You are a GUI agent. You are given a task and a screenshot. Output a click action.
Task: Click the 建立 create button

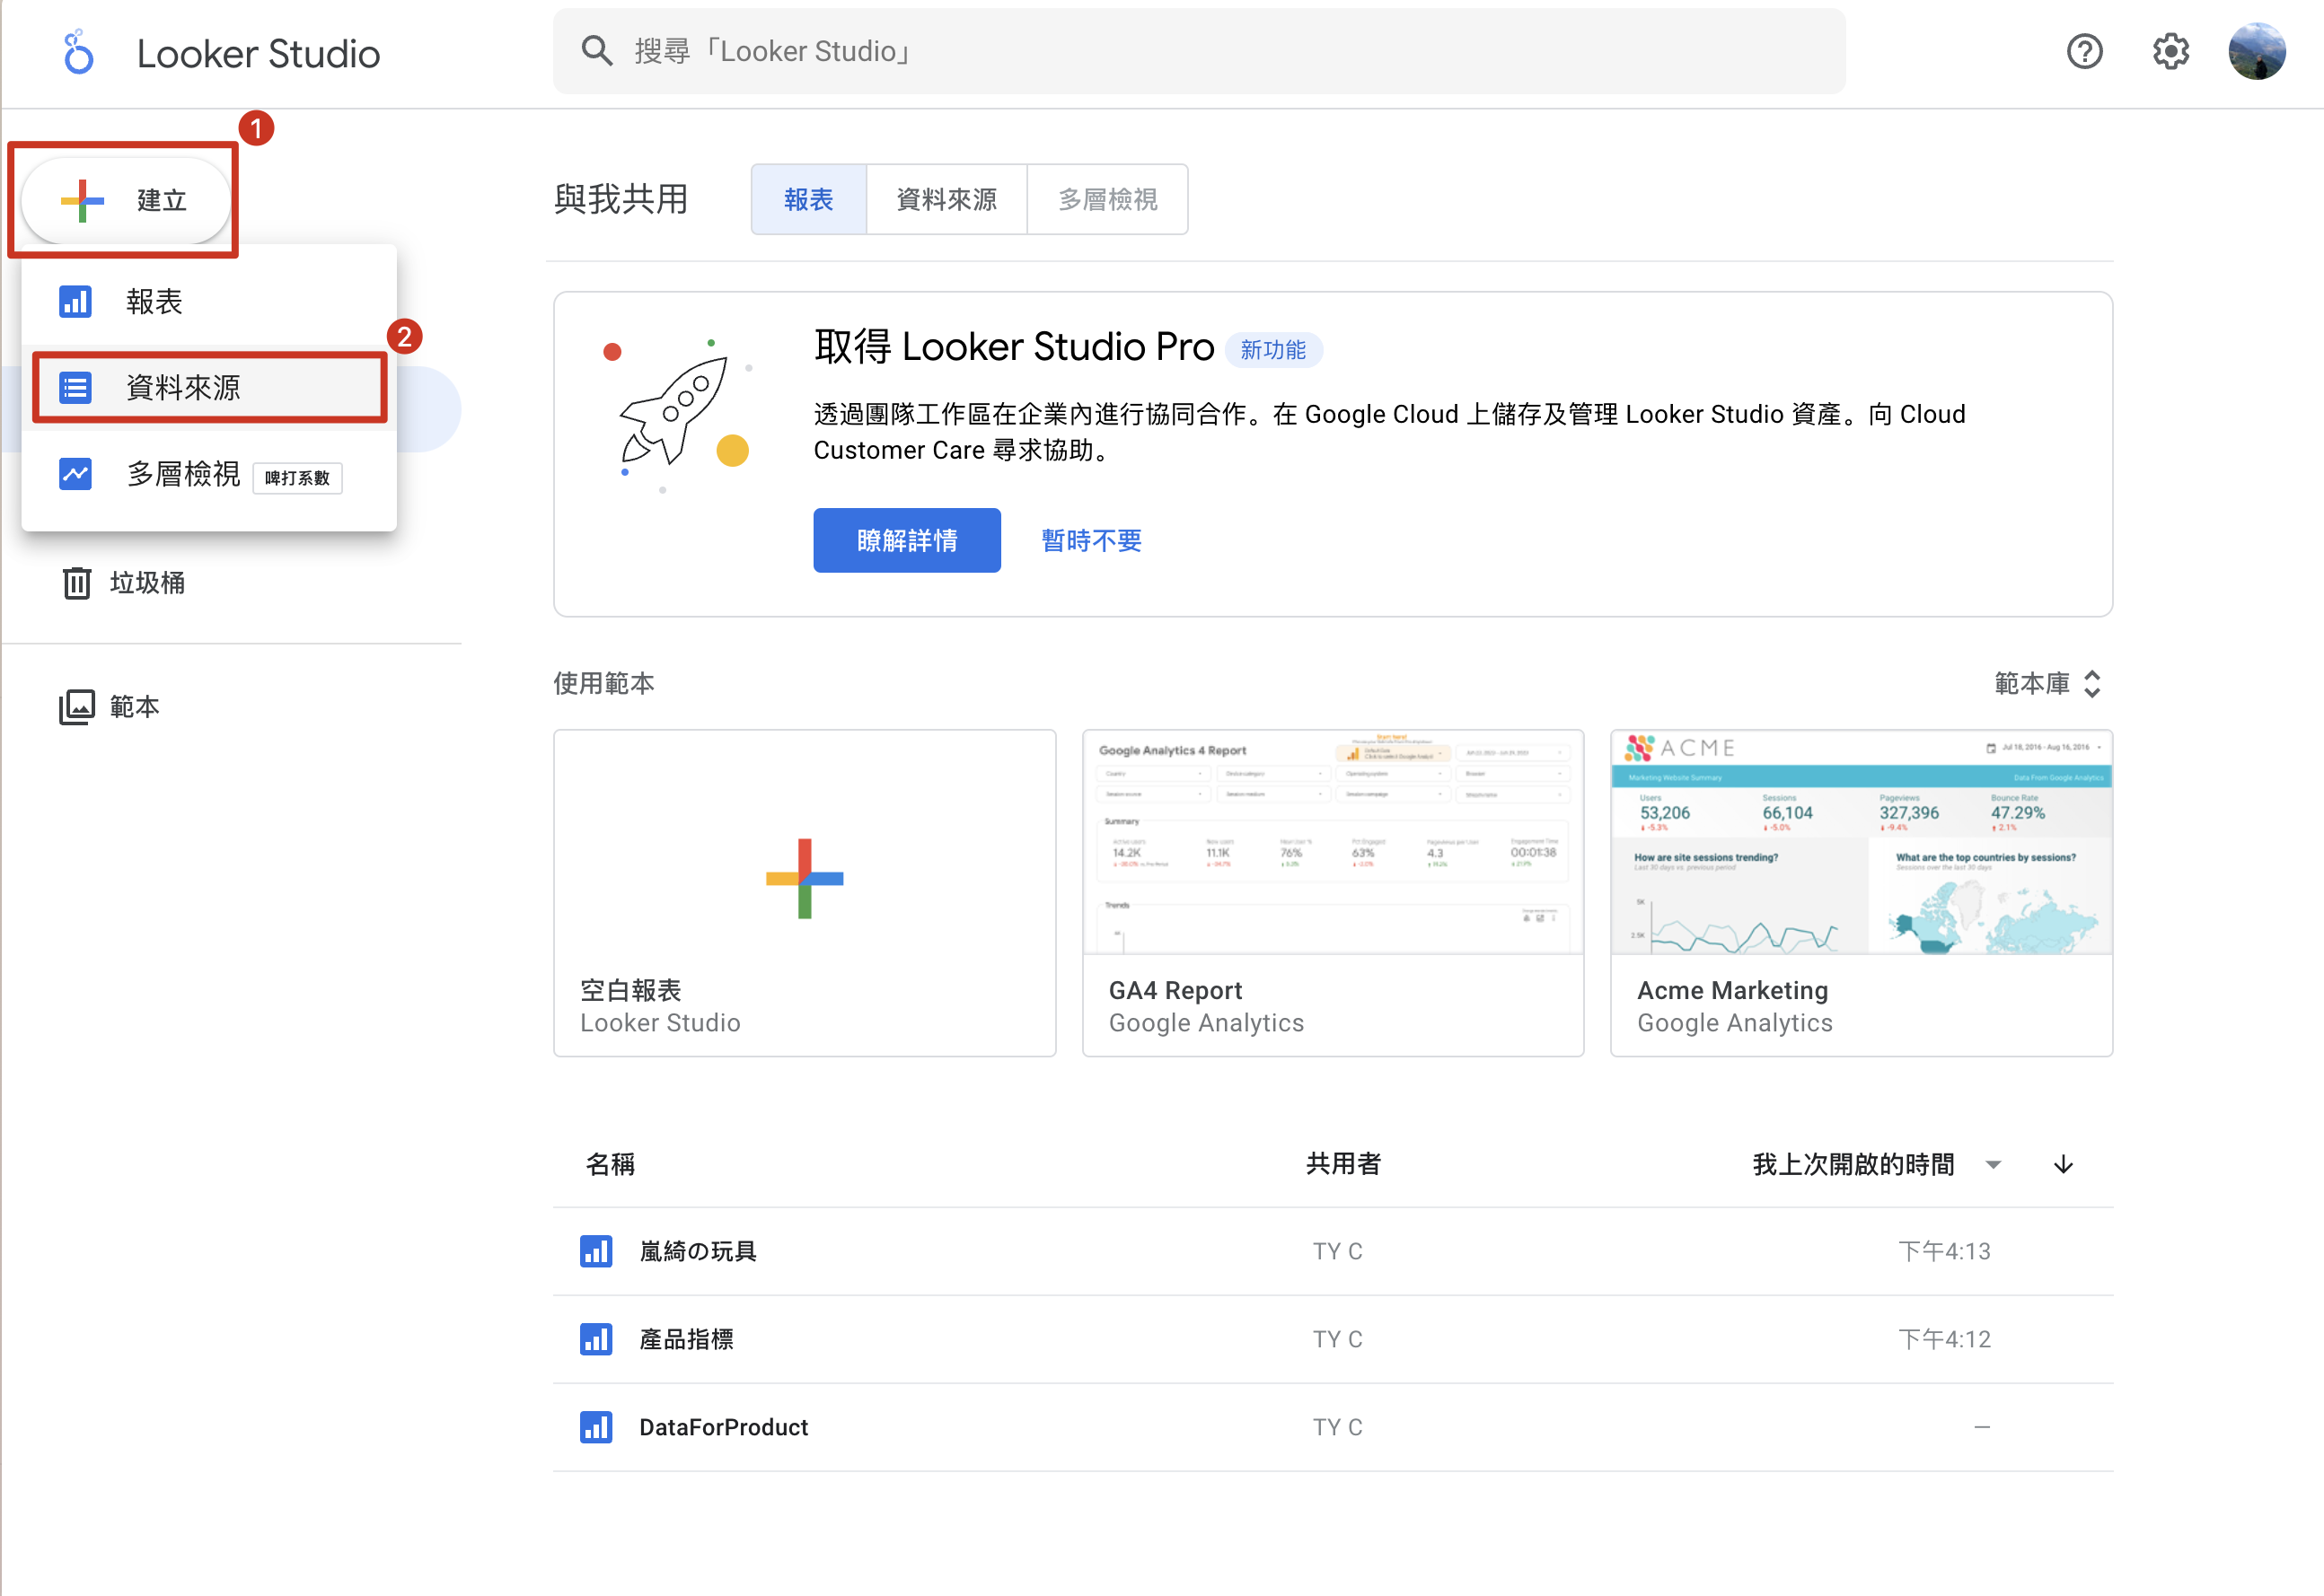[126, 200]
